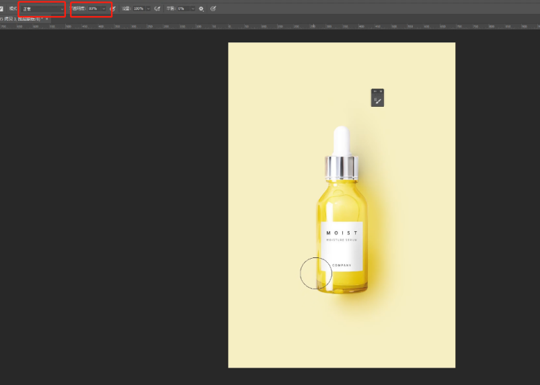
Task: Toggle the brush settings panel icon
Action: [x=2, y=9]
